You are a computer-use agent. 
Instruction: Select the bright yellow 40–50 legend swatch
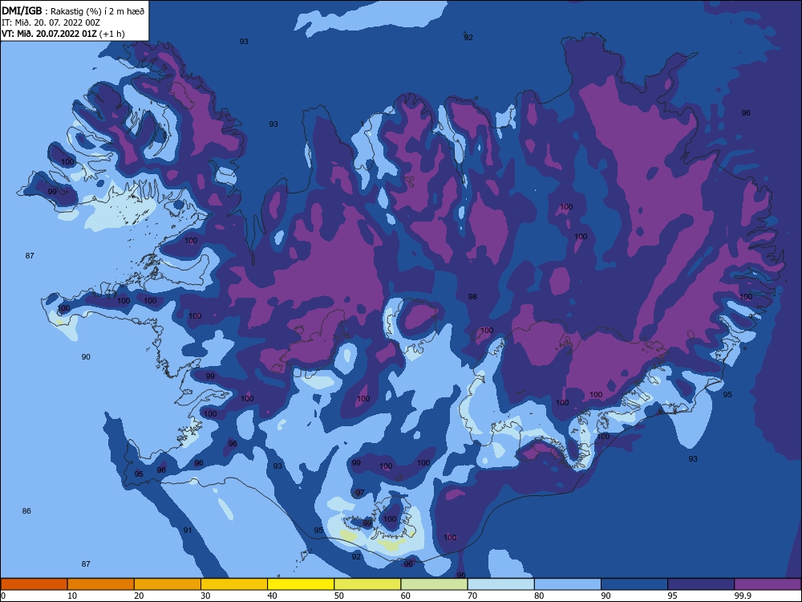pos(301,584)
